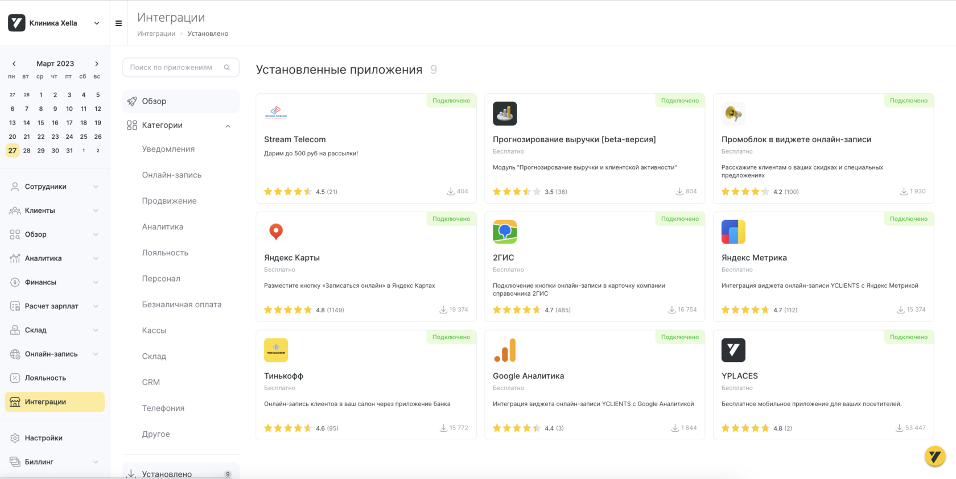Viewport: 956px width, 479px height.
Task: Open the revenue forecasting app icon
Action: tap(505, 113)
